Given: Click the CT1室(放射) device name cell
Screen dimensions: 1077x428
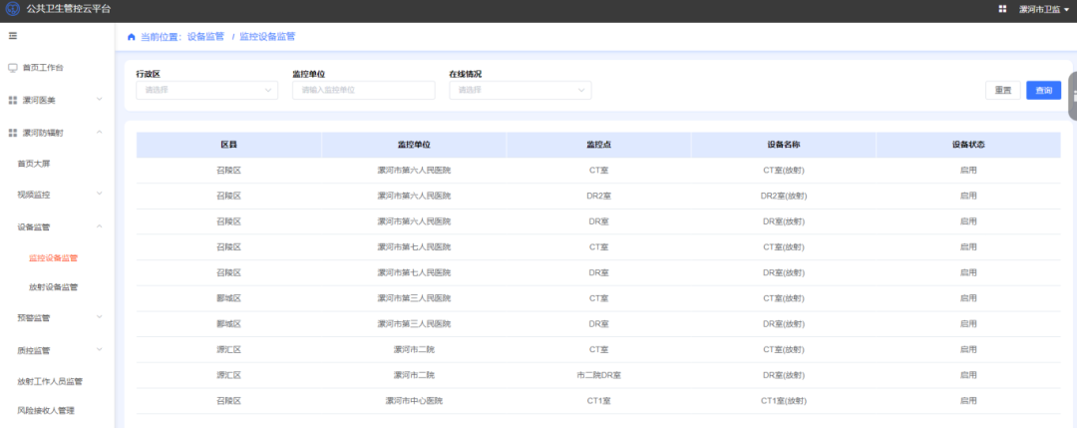Looking at the screenshot, I should (783, 400).
